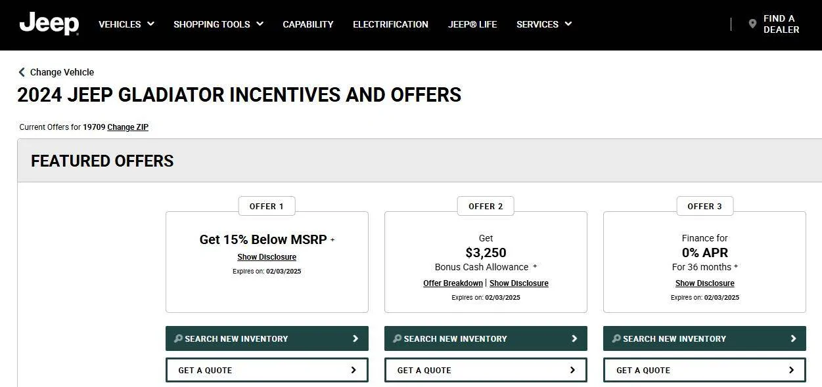Click the Change Vehicle link
The width and height of the screenshot is (822, 387).
pos(62,72)
